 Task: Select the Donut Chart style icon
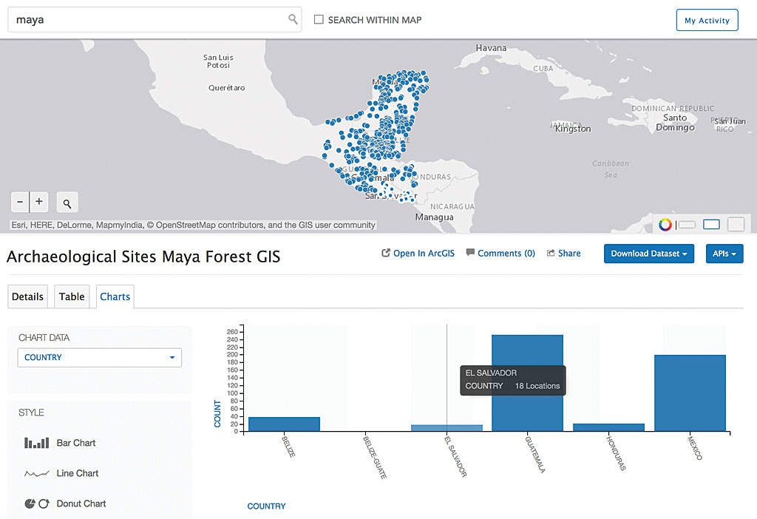pyautogui.click(x=36, y=503)
